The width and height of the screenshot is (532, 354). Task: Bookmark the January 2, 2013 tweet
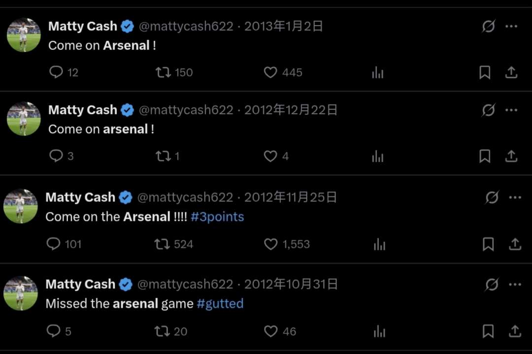click(485, 72)
